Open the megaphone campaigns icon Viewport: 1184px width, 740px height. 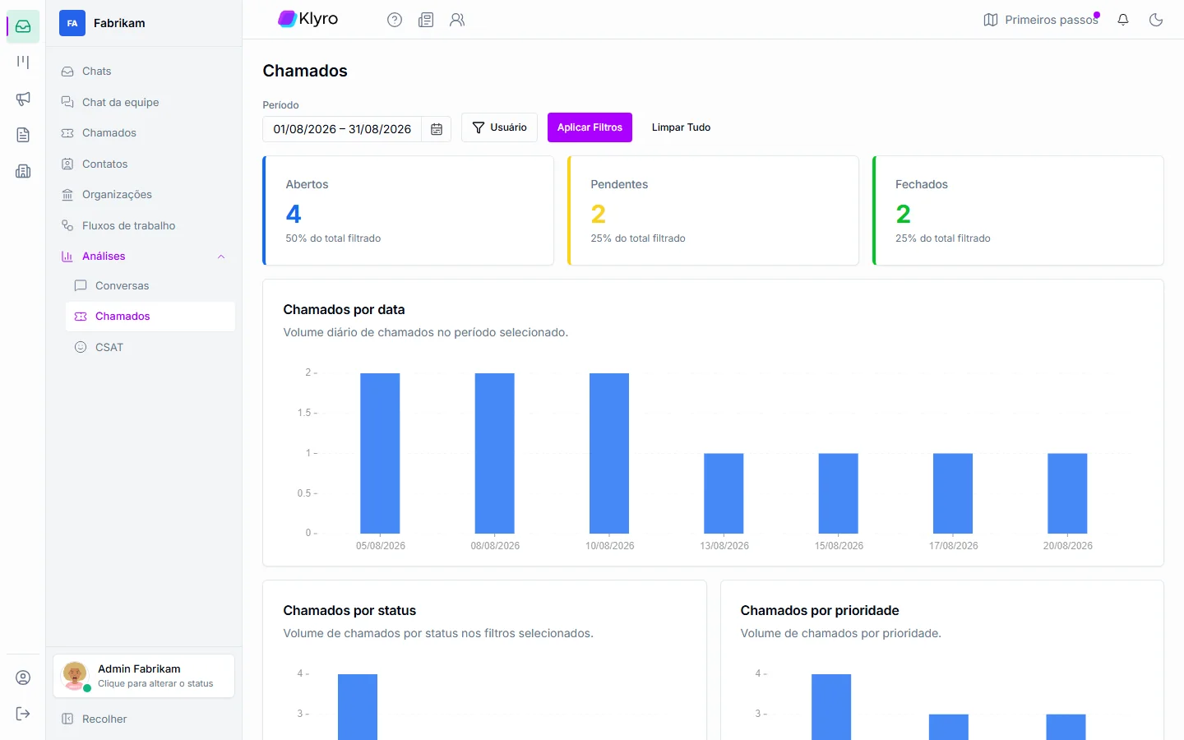tap(23, 99)
